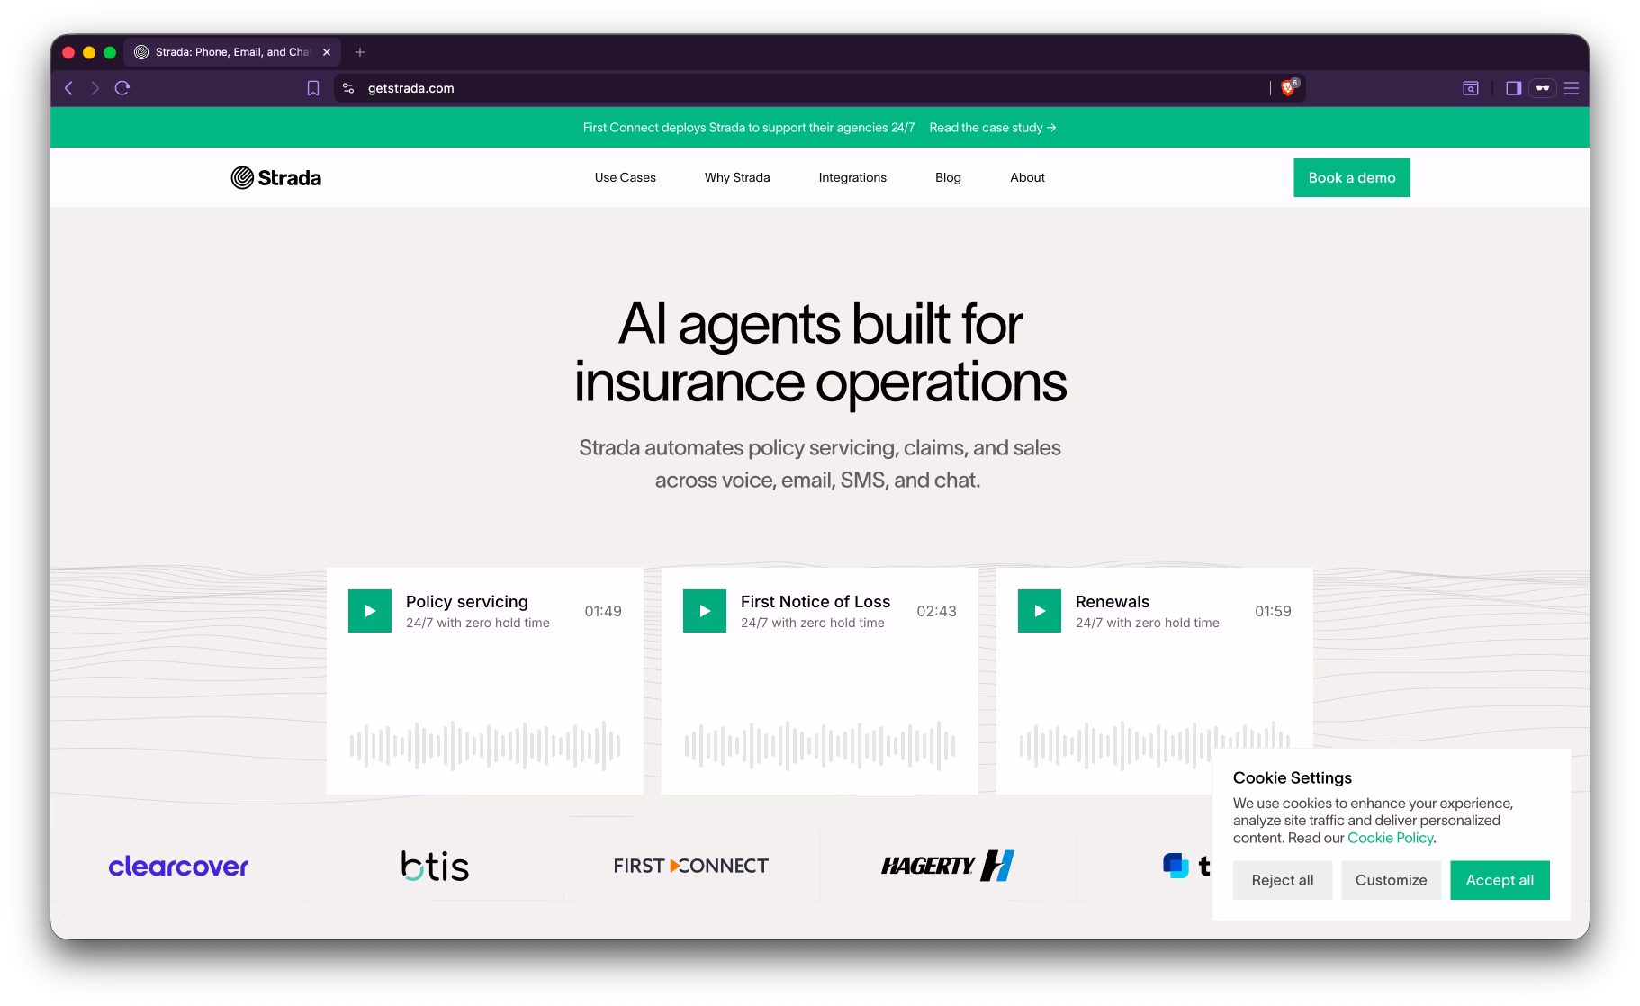The width and height of the screenshot is (1640, 1006).
Task: Click the 01:59 duration on Renewals
Action: click(x=1273, y=611)
